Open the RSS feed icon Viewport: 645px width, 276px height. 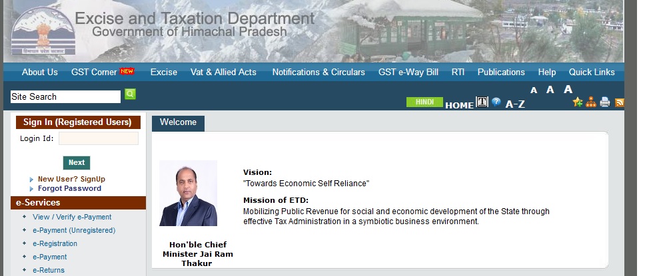tap(620, 102)
